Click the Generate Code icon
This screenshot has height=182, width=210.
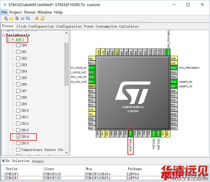[x=37, y=18]
